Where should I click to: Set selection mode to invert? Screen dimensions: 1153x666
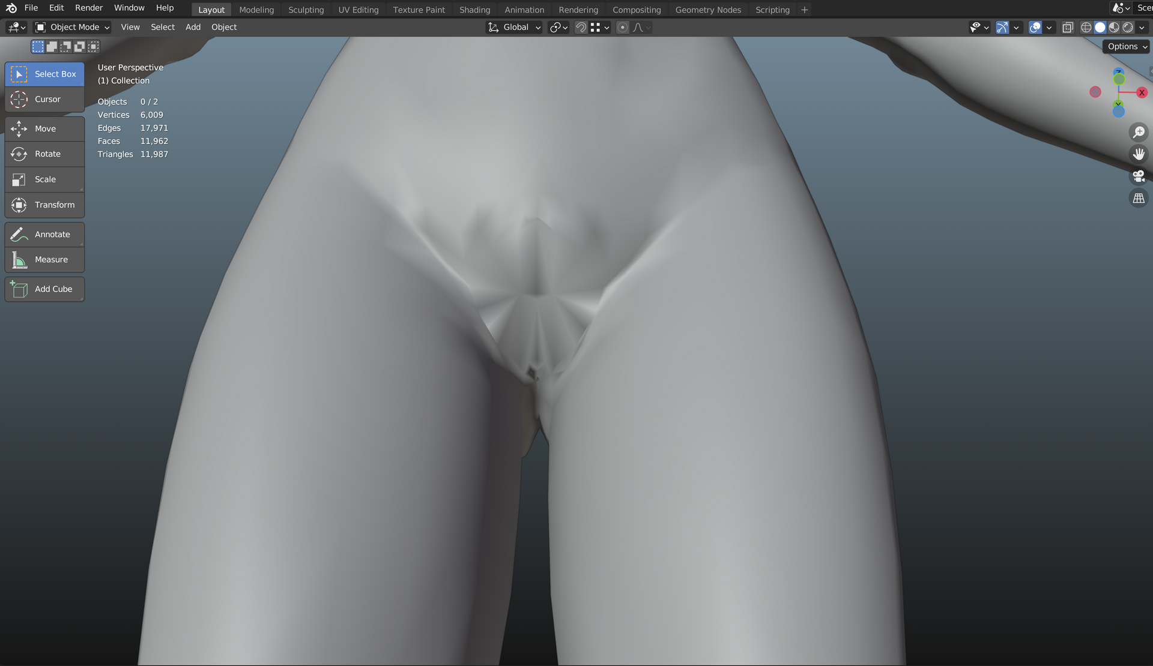pos(79,46)
